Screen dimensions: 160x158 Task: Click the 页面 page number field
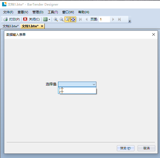(x=104, y=19)
